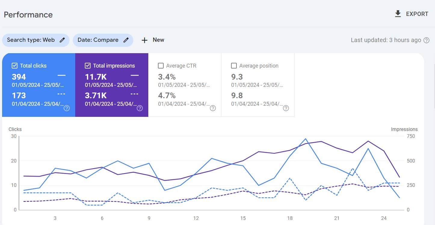Click the Date: Compare chip
The width and height of the screenshot is (435, 225).
point(103,40)
